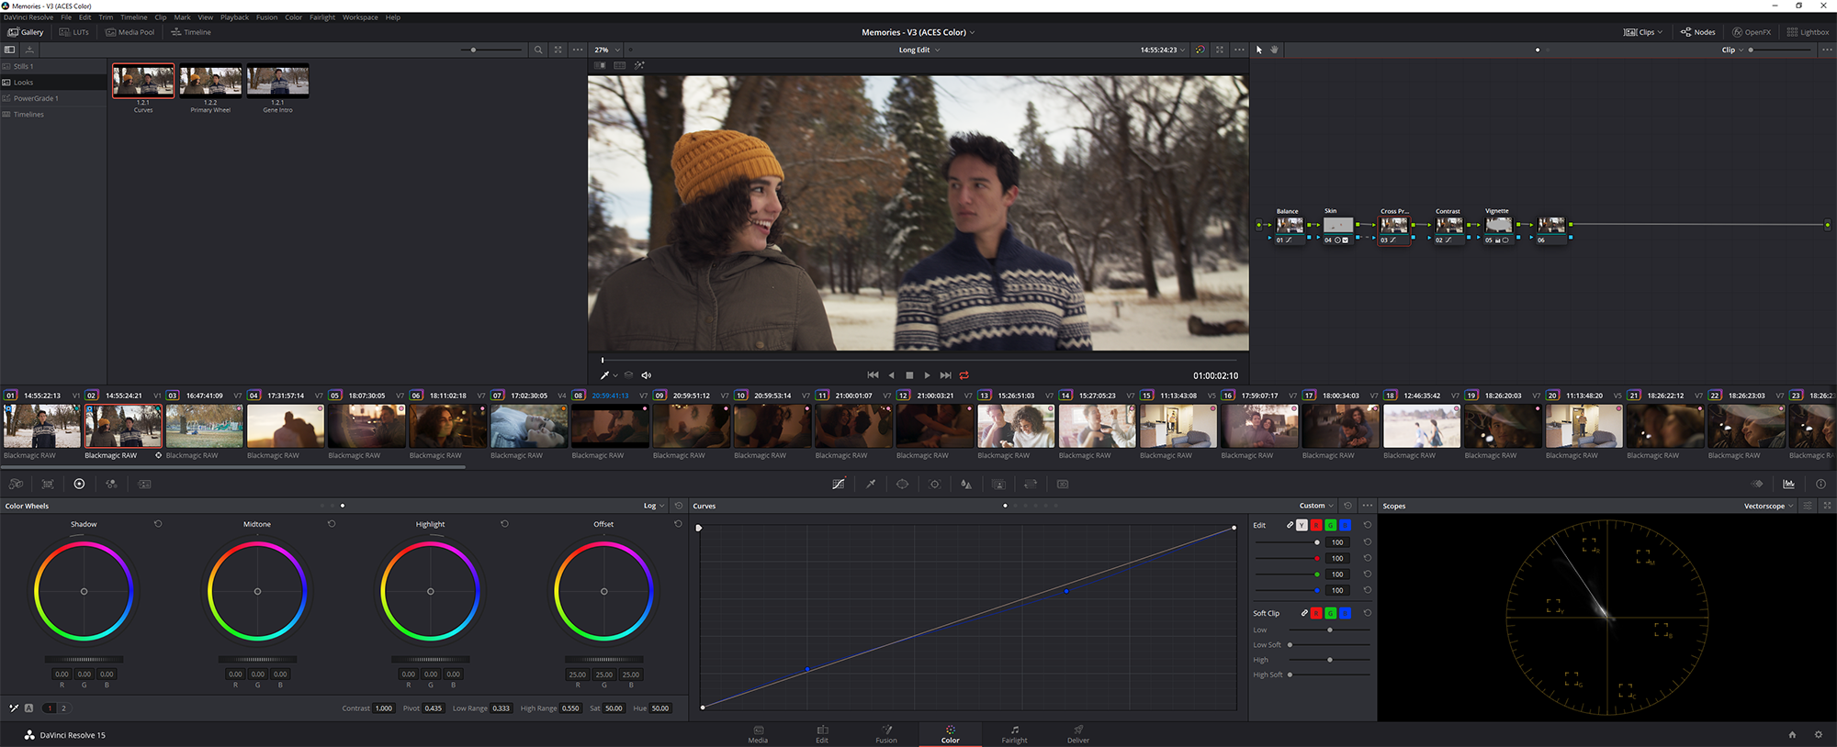This screenshot has height=747, width=1837.
Task: Open the Power Window palette
Action: coord(903,484)
